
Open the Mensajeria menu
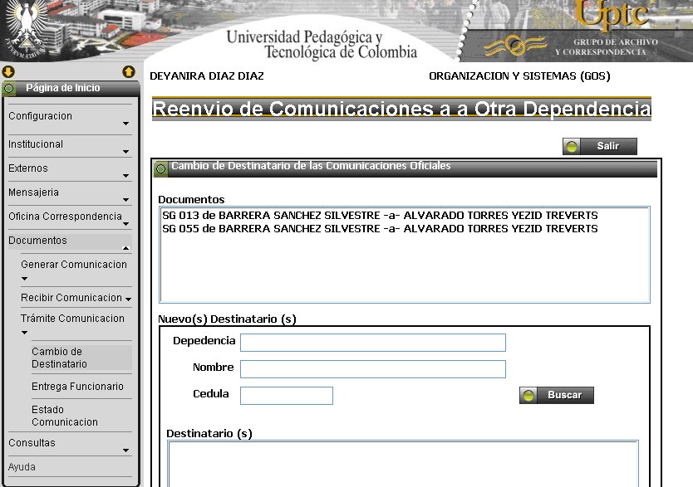pos(33,192)
